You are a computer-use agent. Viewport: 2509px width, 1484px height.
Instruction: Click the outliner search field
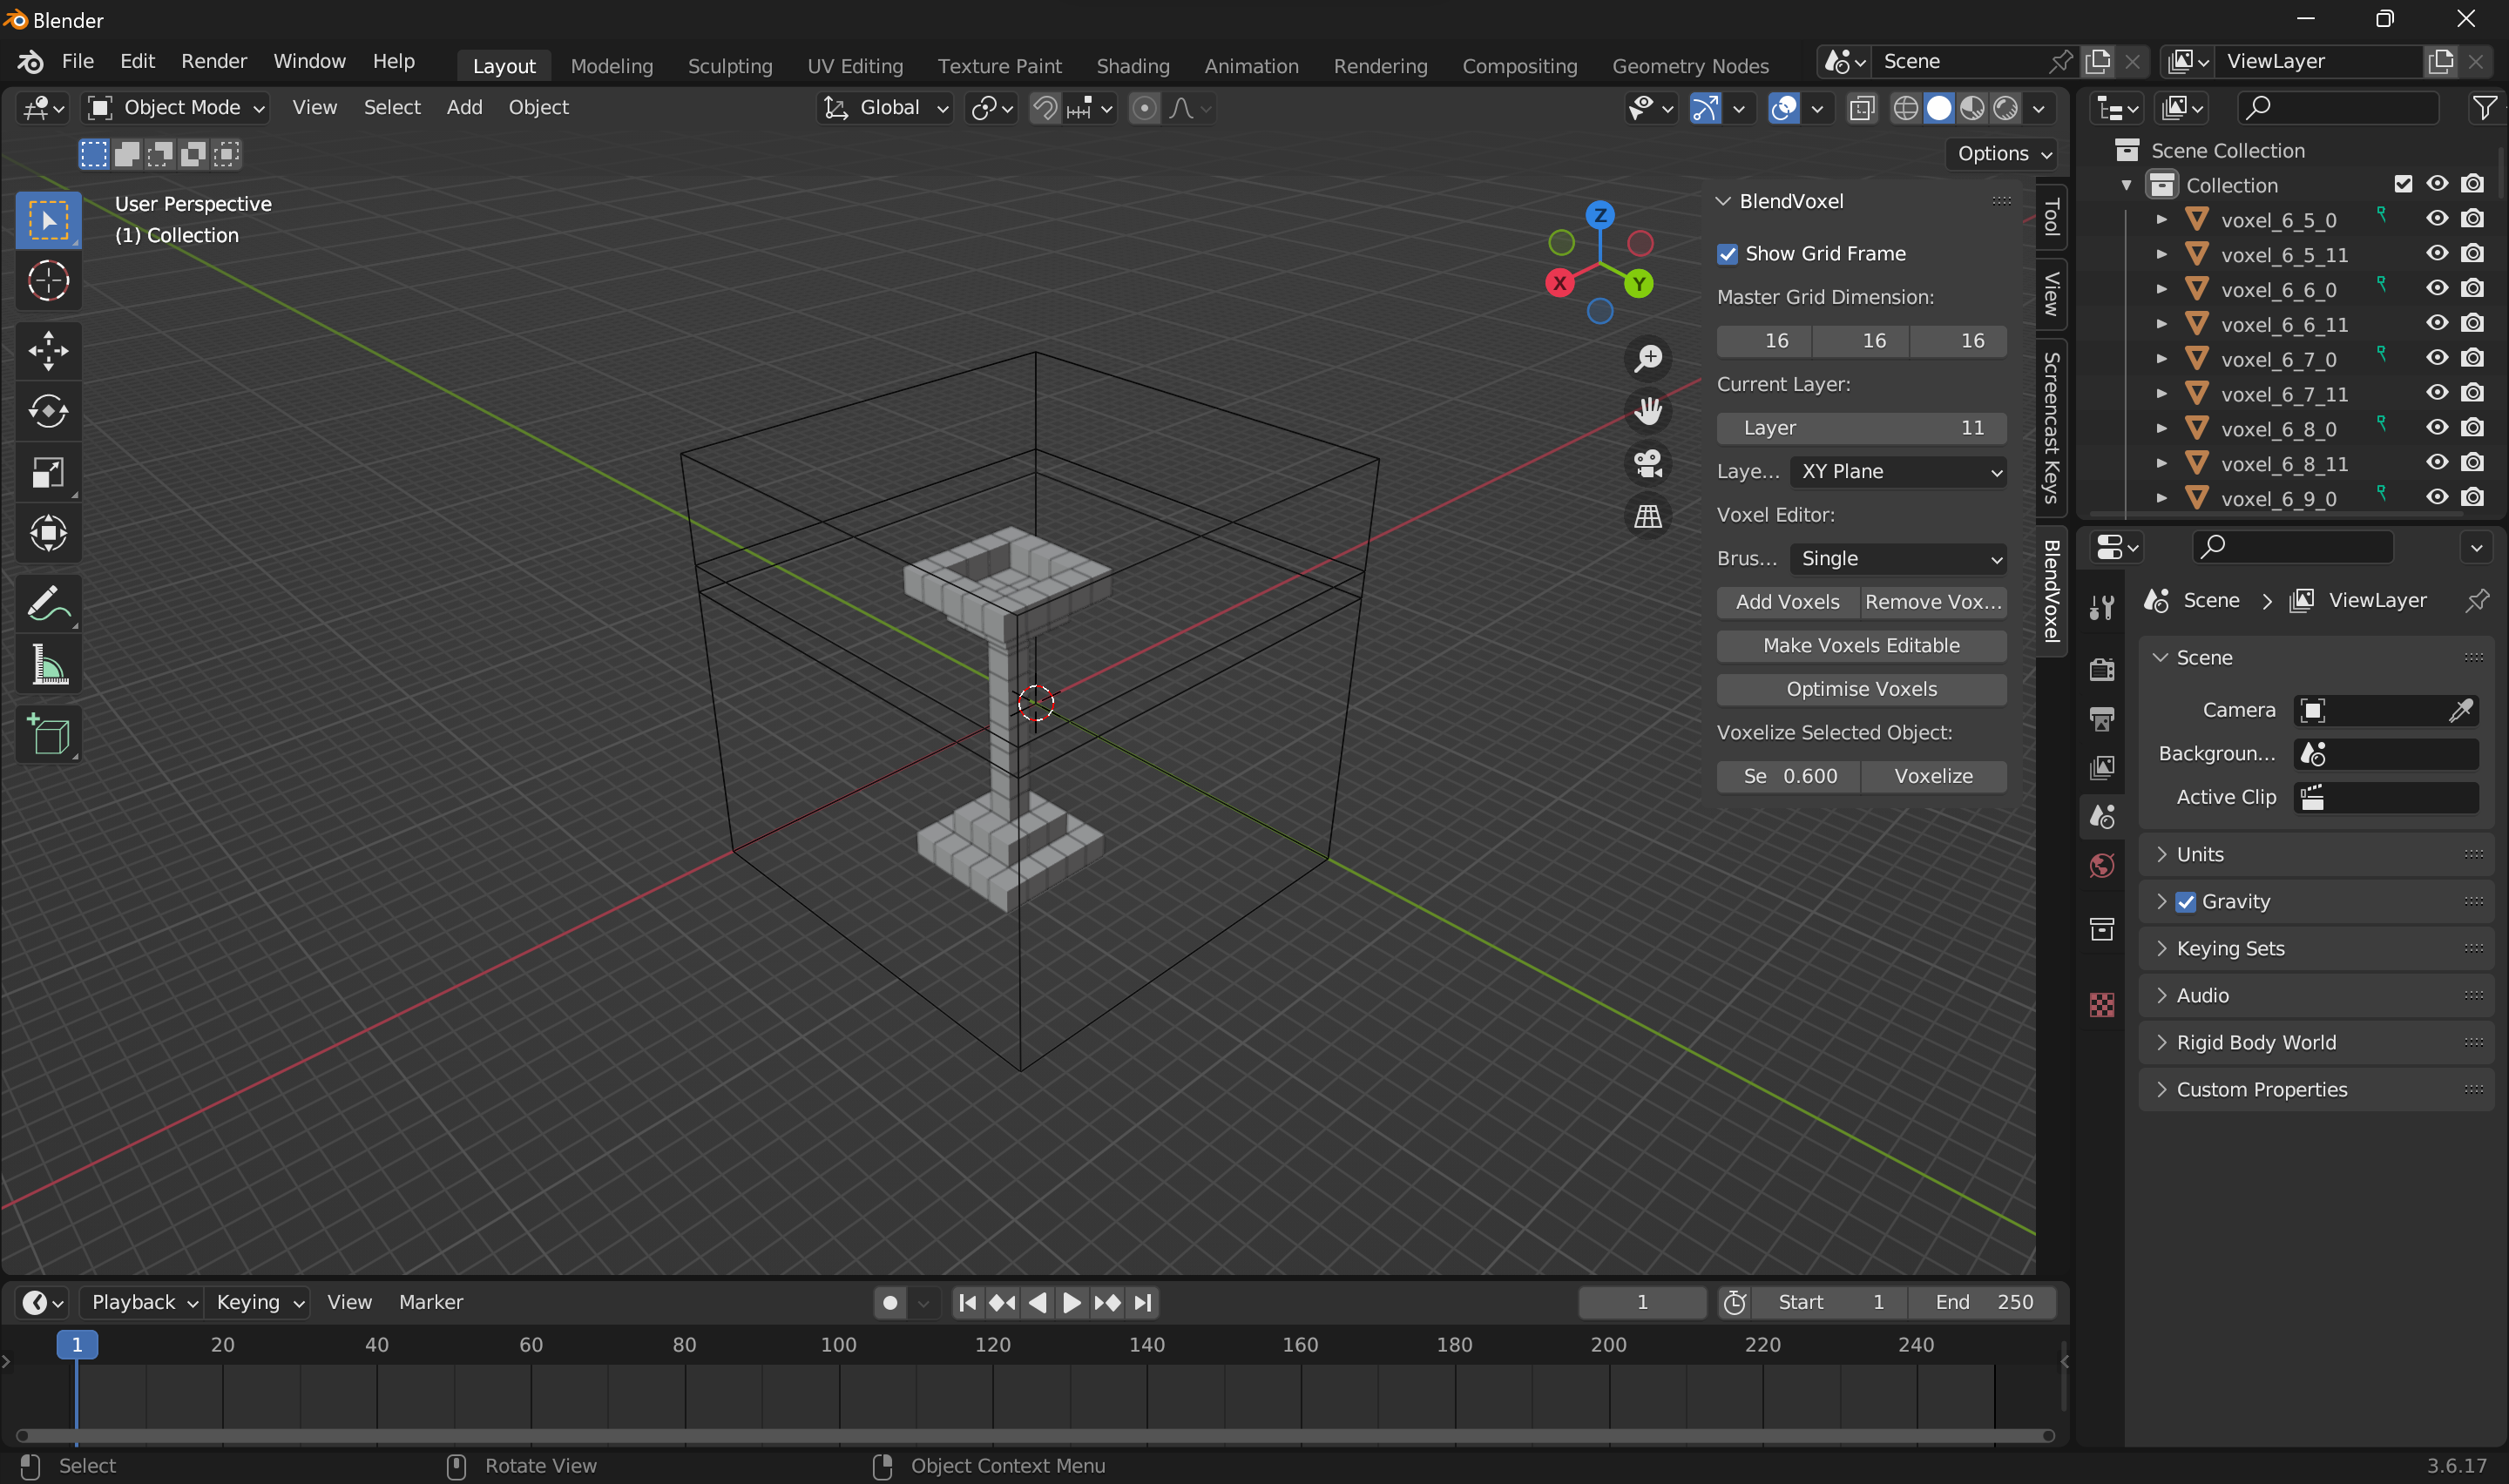[2337, 108]
